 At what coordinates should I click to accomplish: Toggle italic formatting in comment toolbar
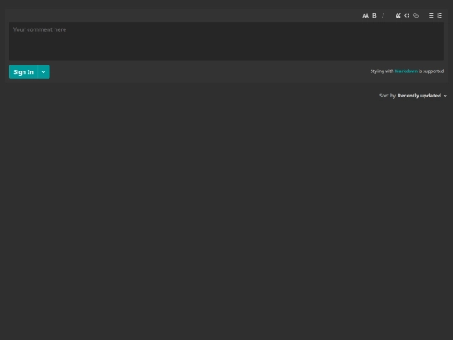pos(383,16)
